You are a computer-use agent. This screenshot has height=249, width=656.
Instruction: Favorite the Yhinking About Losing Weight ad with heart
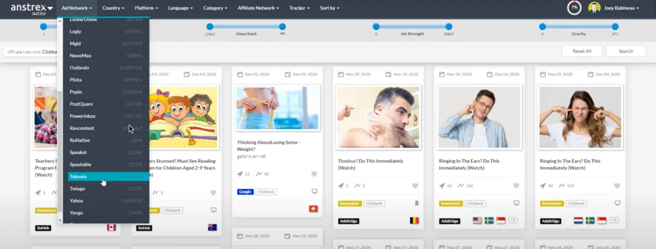pos(314,174)
